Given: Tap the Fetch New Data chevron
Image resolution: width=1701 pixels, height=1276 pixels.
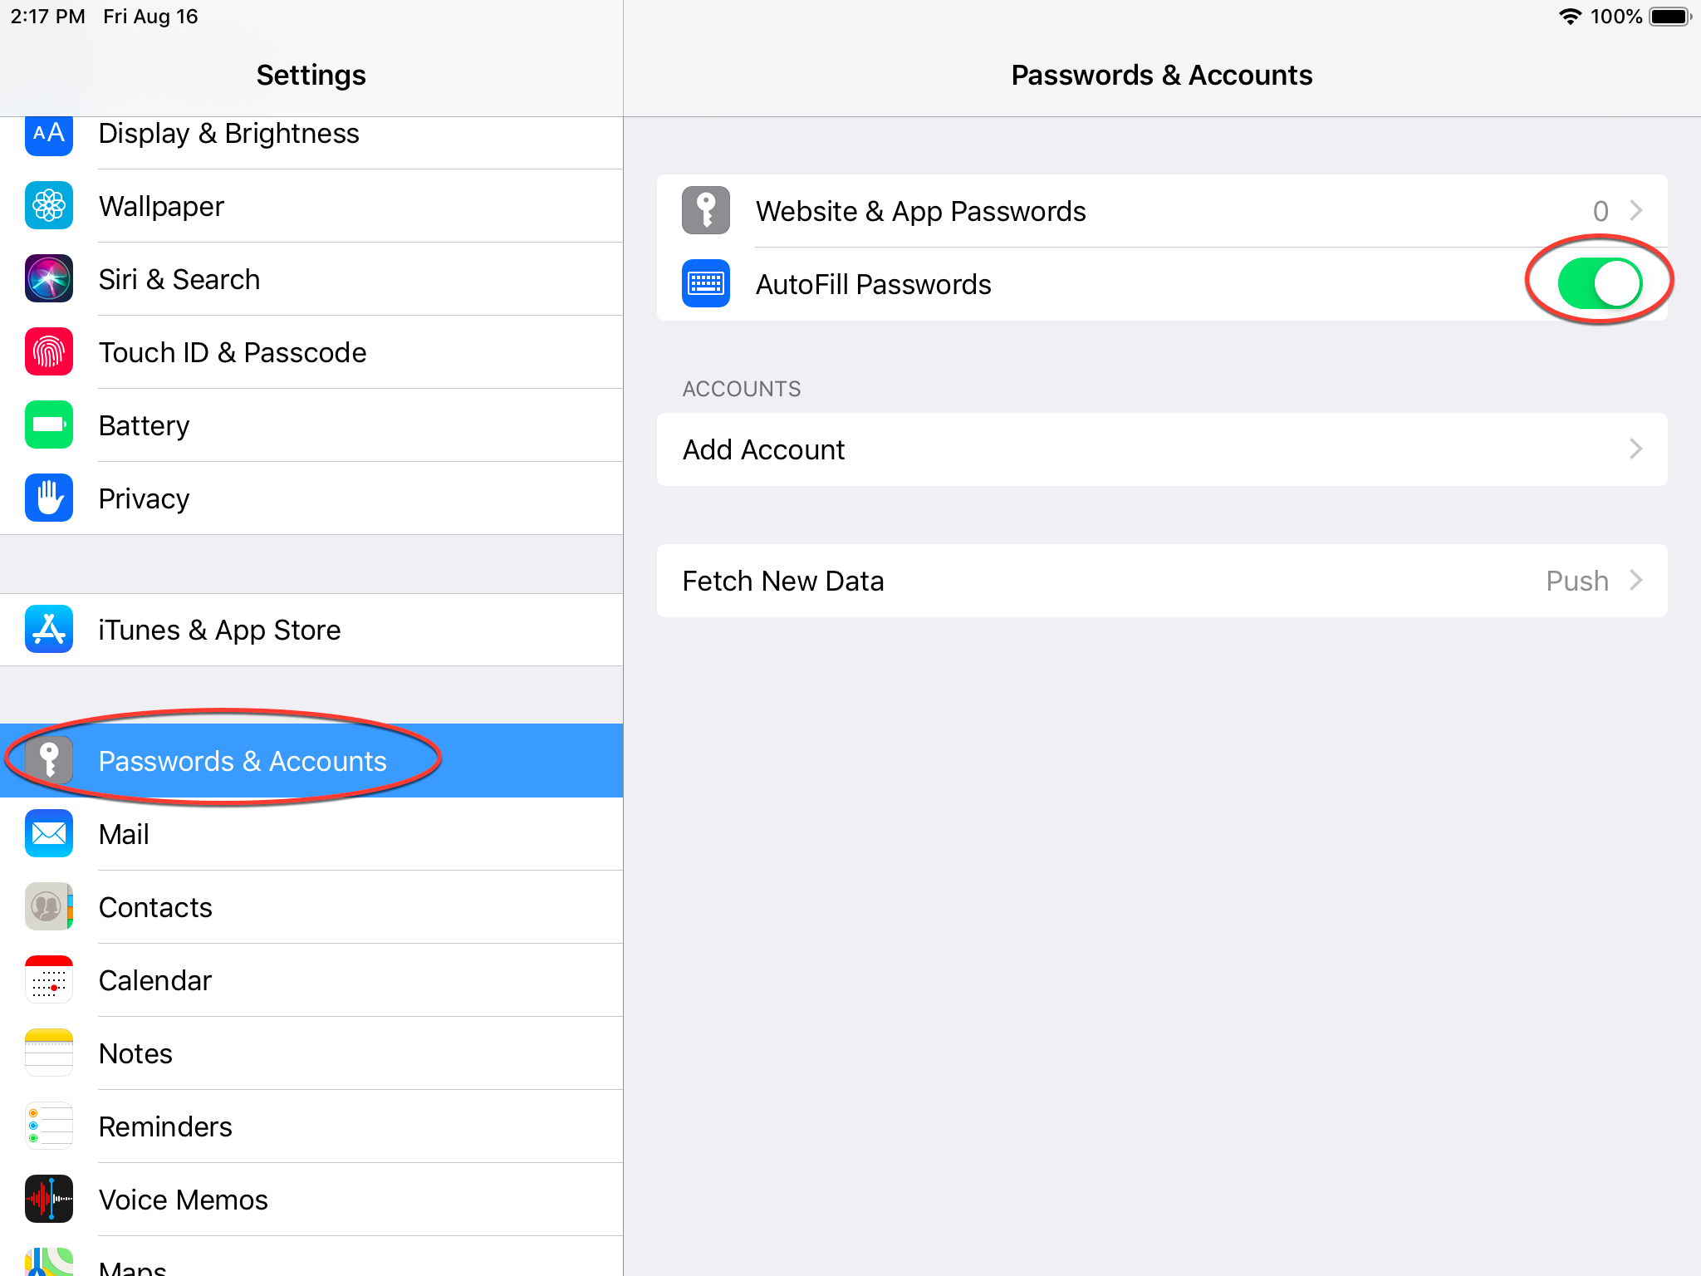Looking at the screenshot, I should coord(1636,581).
